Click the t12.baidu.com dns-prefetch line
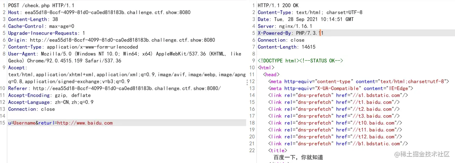 [335, 137]
